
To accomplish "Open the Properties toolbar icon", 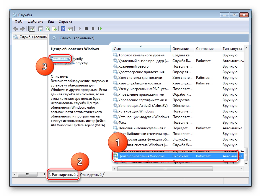I will pos(40,29).
